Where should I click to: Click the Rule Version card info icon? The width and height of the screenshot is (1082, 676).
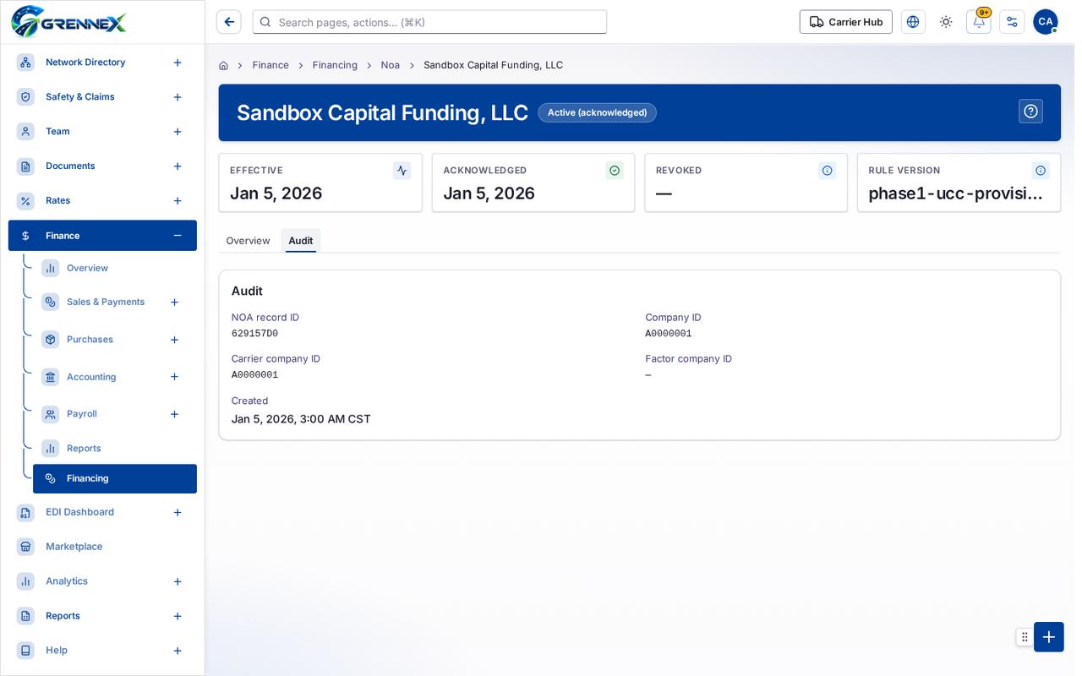point(1041,171)
